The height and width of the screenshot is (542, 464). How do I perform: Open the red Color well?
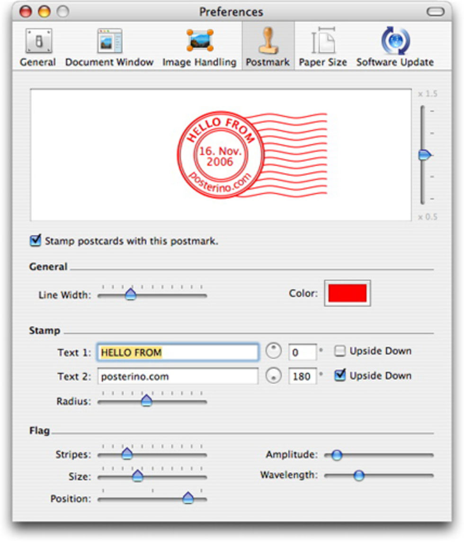348,293
